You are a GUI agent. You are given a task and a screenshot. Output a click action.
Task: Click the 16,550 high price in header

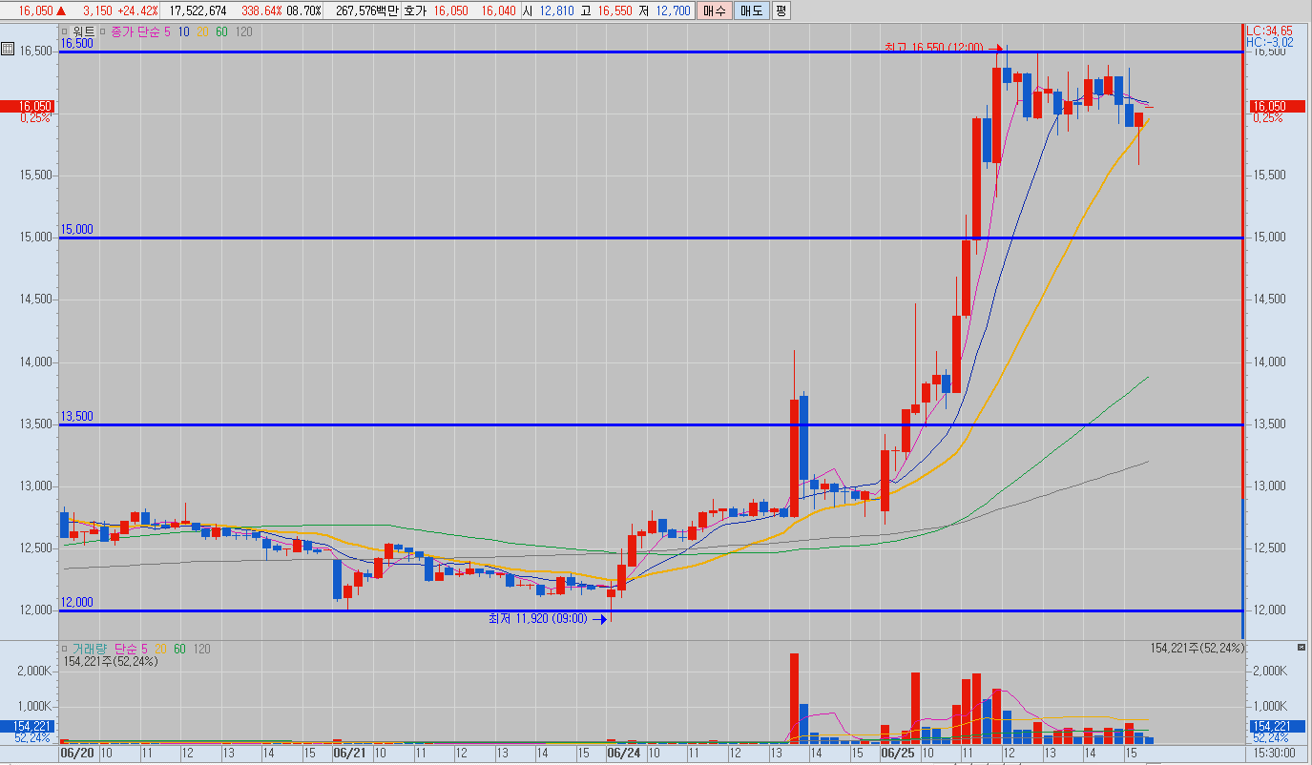point(614,10)
